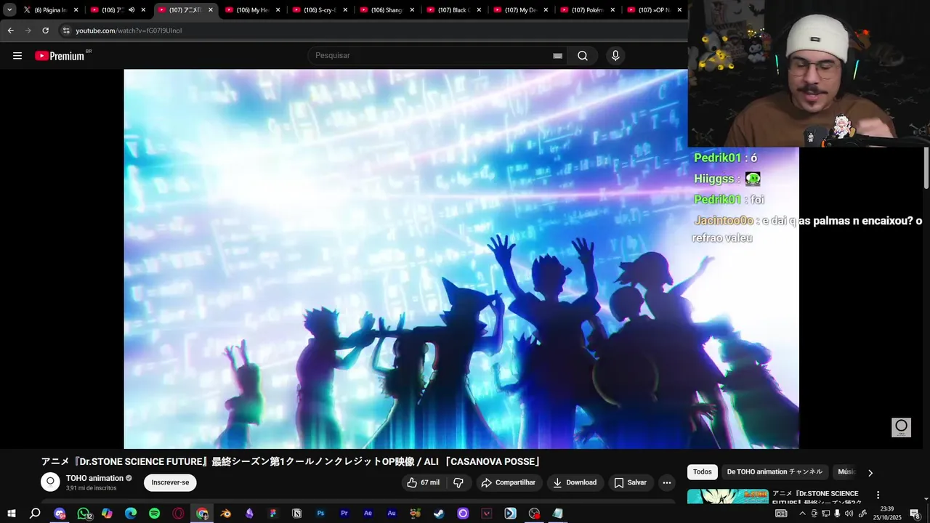930x523 pixels.
Task: Open the on-screen keyboard in the search box
Action: (x=557, y=56)
